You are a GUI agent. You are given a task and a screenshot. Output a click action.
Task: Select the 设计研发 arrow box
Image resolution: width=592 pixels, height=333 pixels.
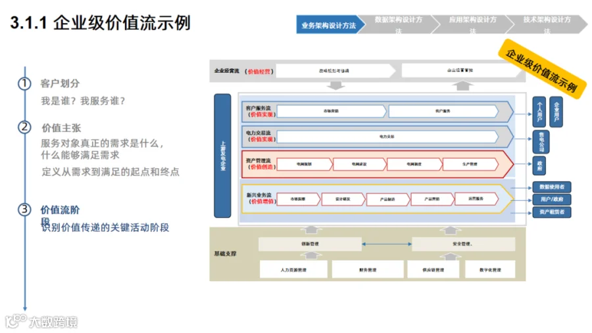pyautogui.click(x=343, y=199)
